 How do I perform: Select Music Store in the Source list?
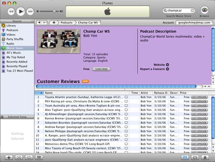(x=17, y=48)
